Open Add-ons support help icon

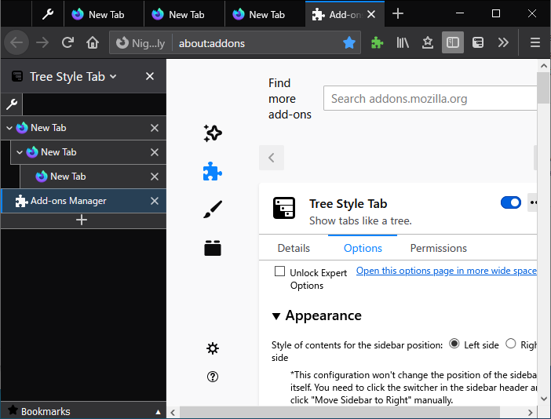point(213,377)
